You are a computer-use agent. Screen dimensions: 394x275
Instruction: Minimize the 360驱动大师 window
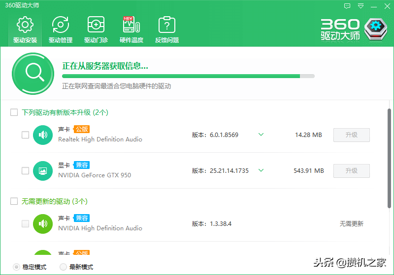pos(374,6)
